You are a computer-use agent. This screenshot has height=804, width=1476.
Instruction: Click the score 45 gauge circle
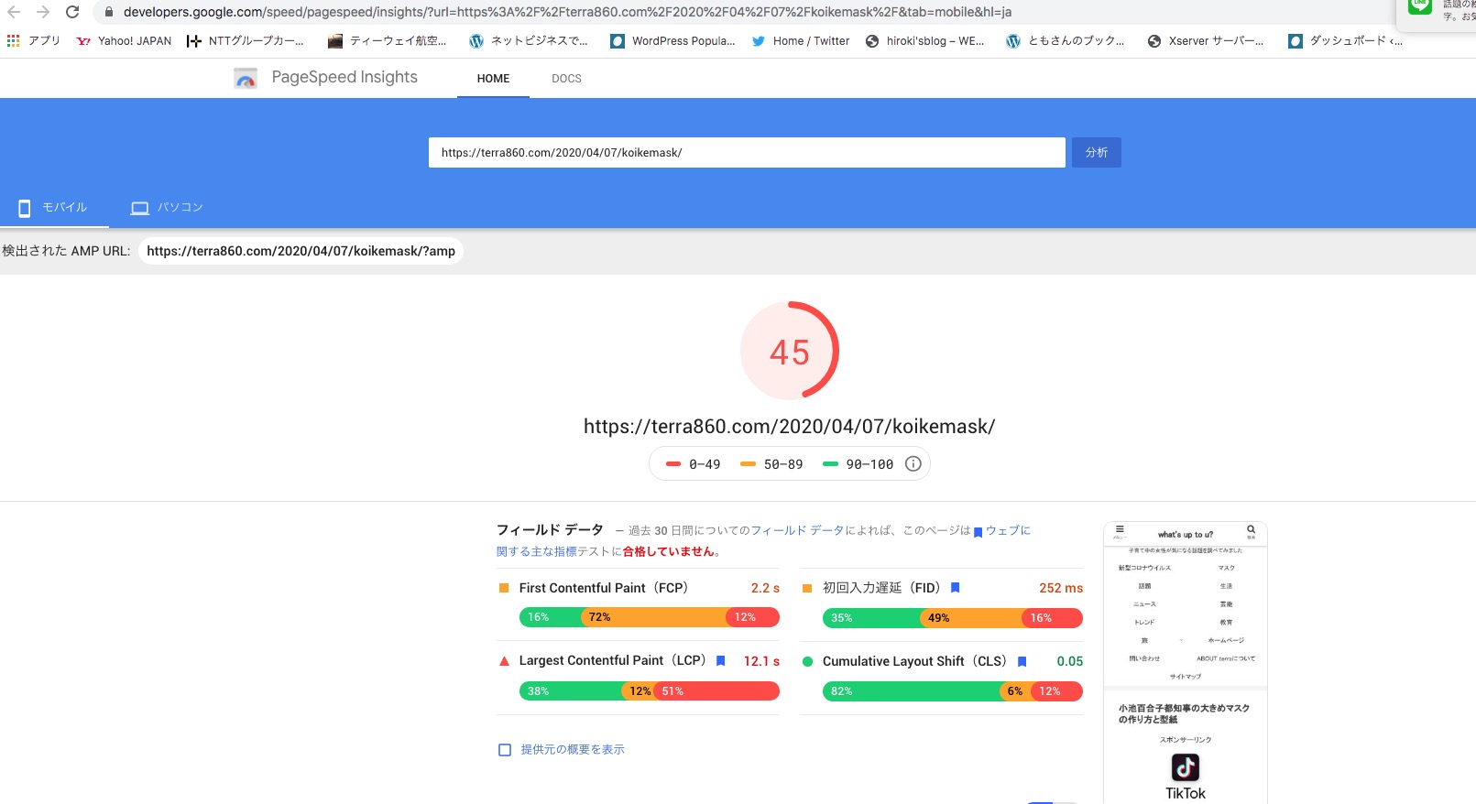[790, 351]
